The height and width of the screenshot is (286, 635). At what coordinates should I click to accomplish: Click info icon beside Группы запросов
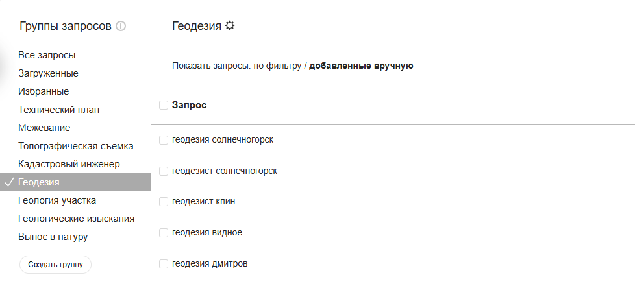121,27
